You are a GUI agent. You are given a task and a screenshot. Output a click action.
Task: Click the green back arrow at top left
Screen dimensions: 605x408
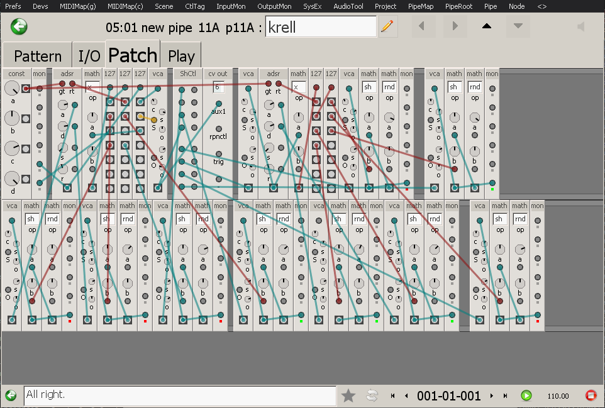[19, 26]
